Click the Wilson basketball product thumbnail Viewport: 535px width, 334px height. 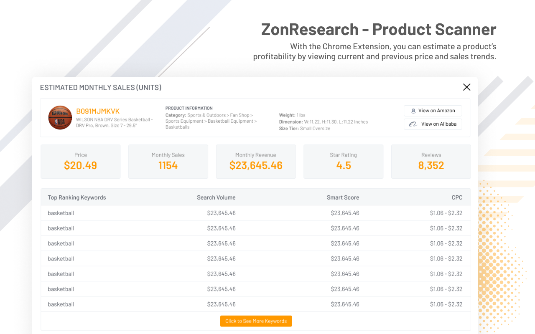click(60, 117)
